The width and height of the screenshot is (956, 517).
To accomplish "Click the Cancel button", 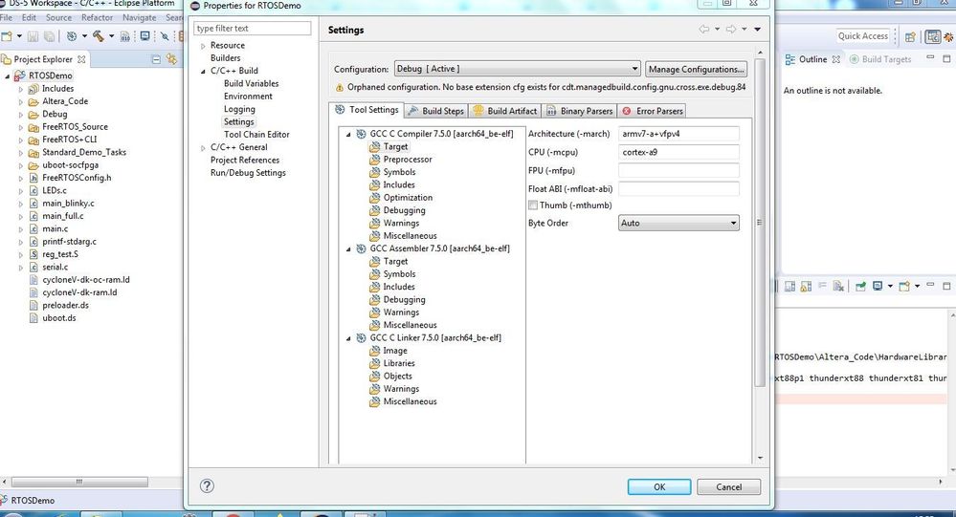I will tap(728, 487).
